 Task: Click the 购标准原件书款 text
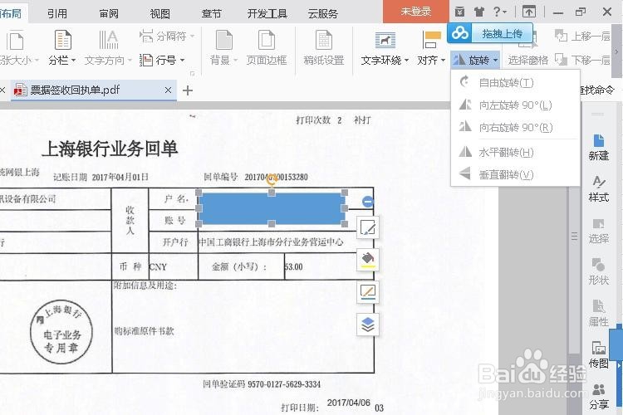tap(144, 331)
